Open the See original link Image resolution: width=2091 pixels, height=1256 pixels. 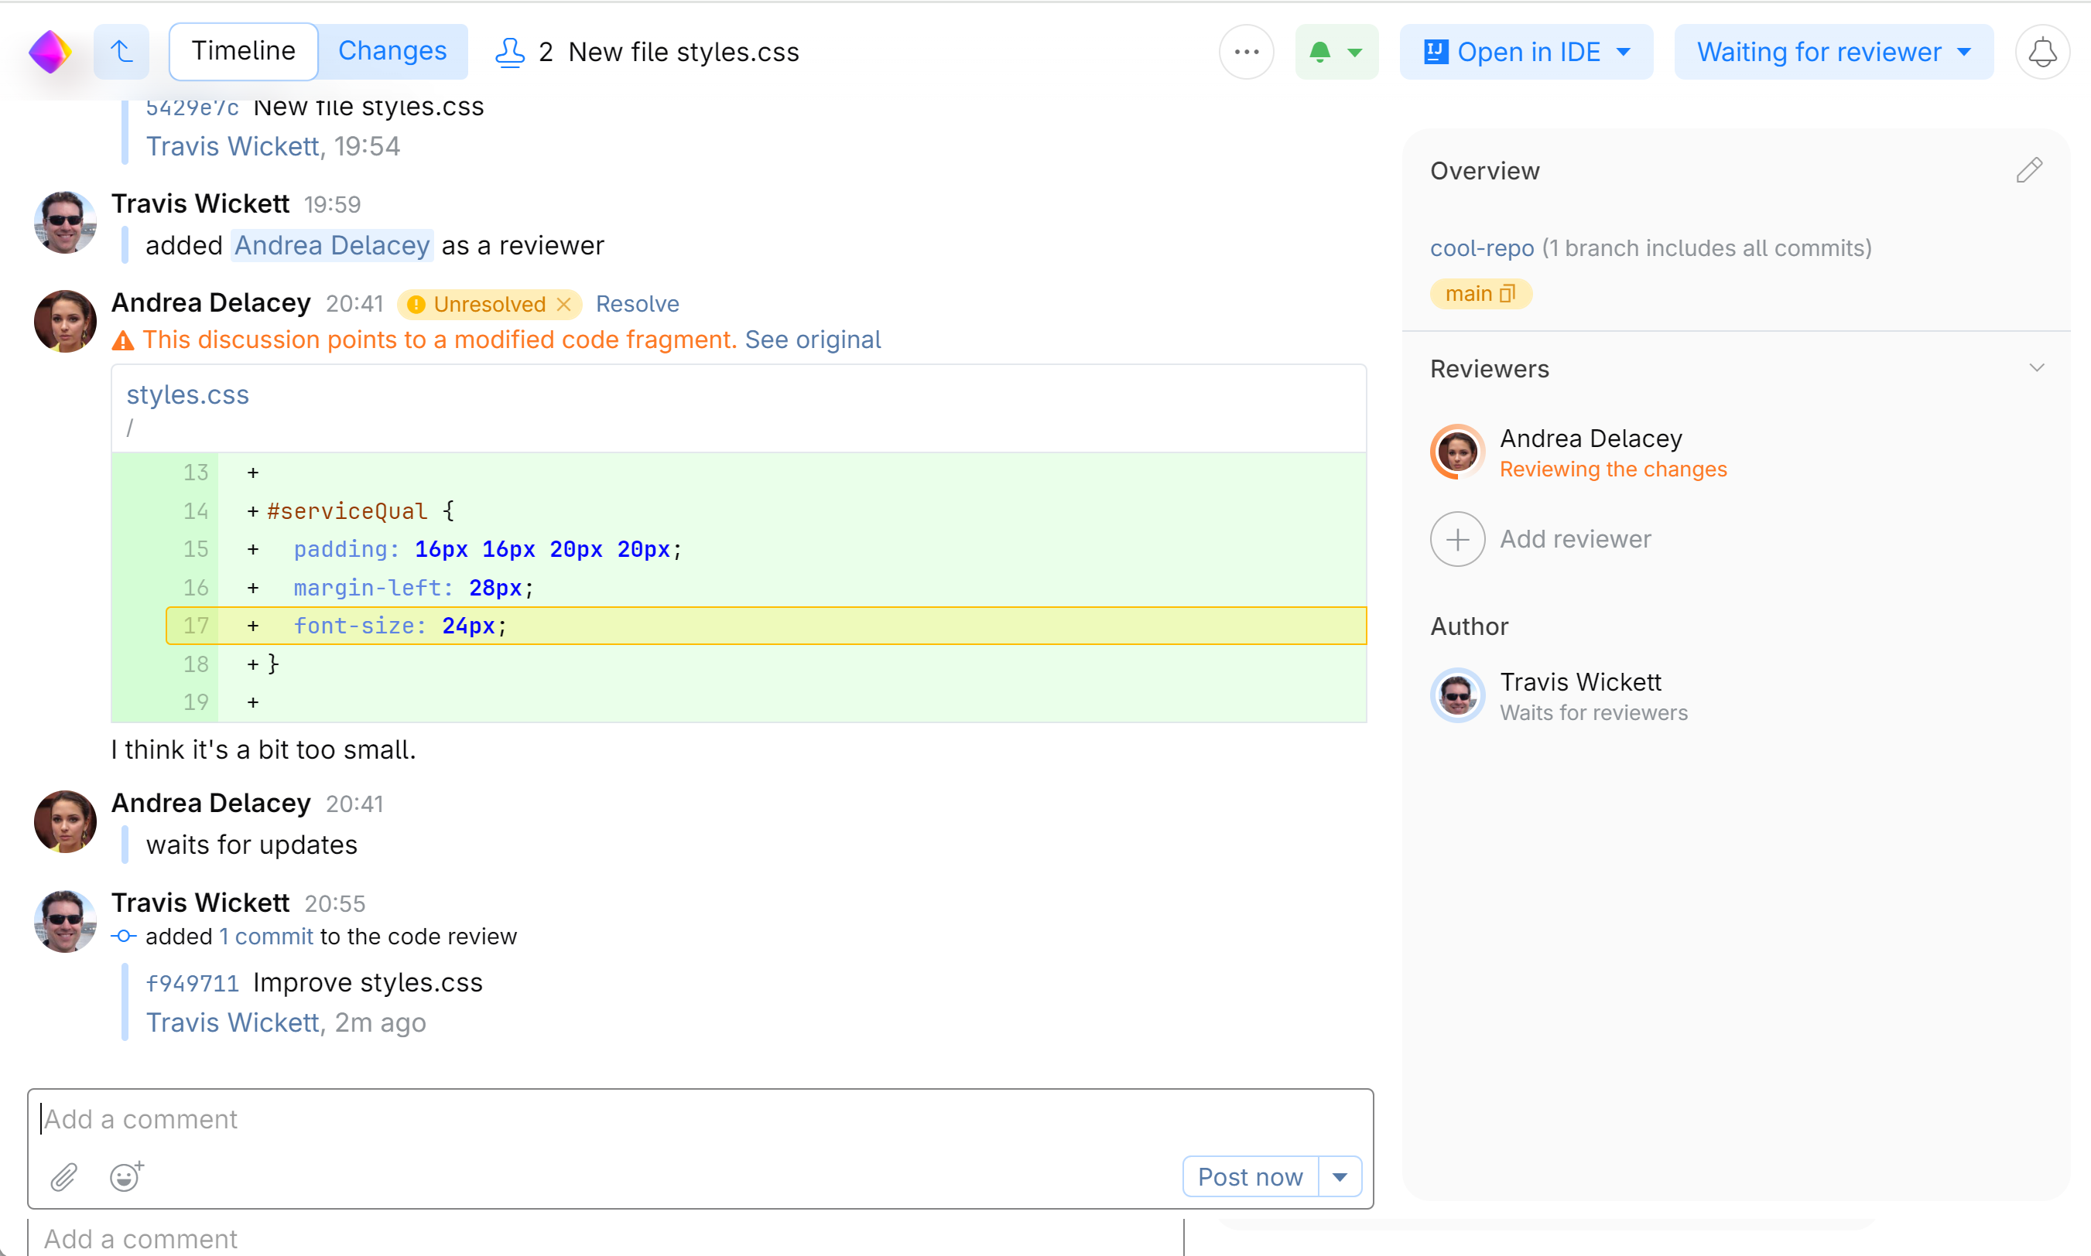(x=813, y=340)
